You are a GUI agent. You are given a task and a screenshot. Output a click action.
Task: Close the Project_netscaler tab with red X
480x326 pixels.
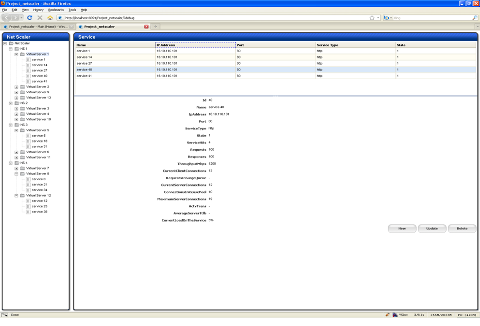[146, 27]
